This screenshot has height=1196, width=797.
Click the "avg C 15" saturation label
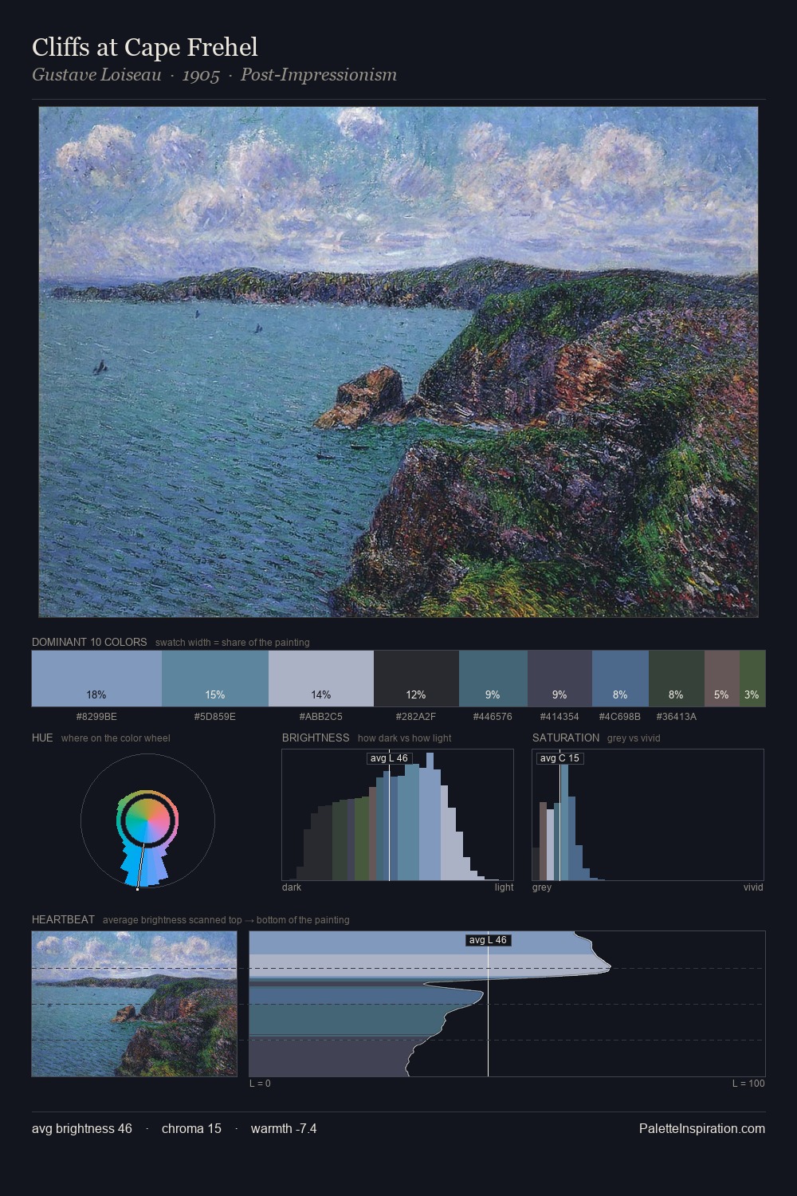[559, 758]
